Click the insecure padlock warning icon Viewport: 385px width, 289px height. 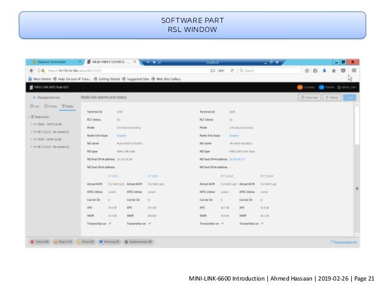[43, 71]
